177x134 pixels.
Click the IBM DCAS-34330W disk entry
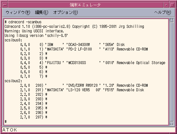(x=73, y=45)
